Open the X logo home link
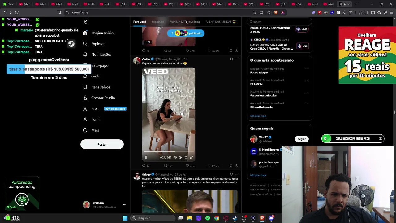The image size is (396, 223). click(x=85, y=22)
